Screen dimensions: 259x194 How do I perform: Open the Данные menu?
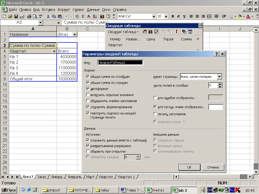tap(93, 10)
